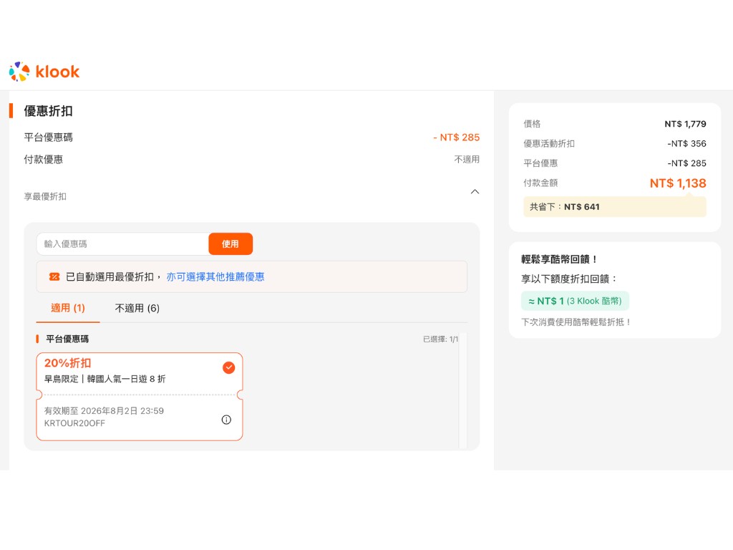Click the NT$ 1,779 price value
The height and width of the screenshot is (550, 733).
pos(685,124)
